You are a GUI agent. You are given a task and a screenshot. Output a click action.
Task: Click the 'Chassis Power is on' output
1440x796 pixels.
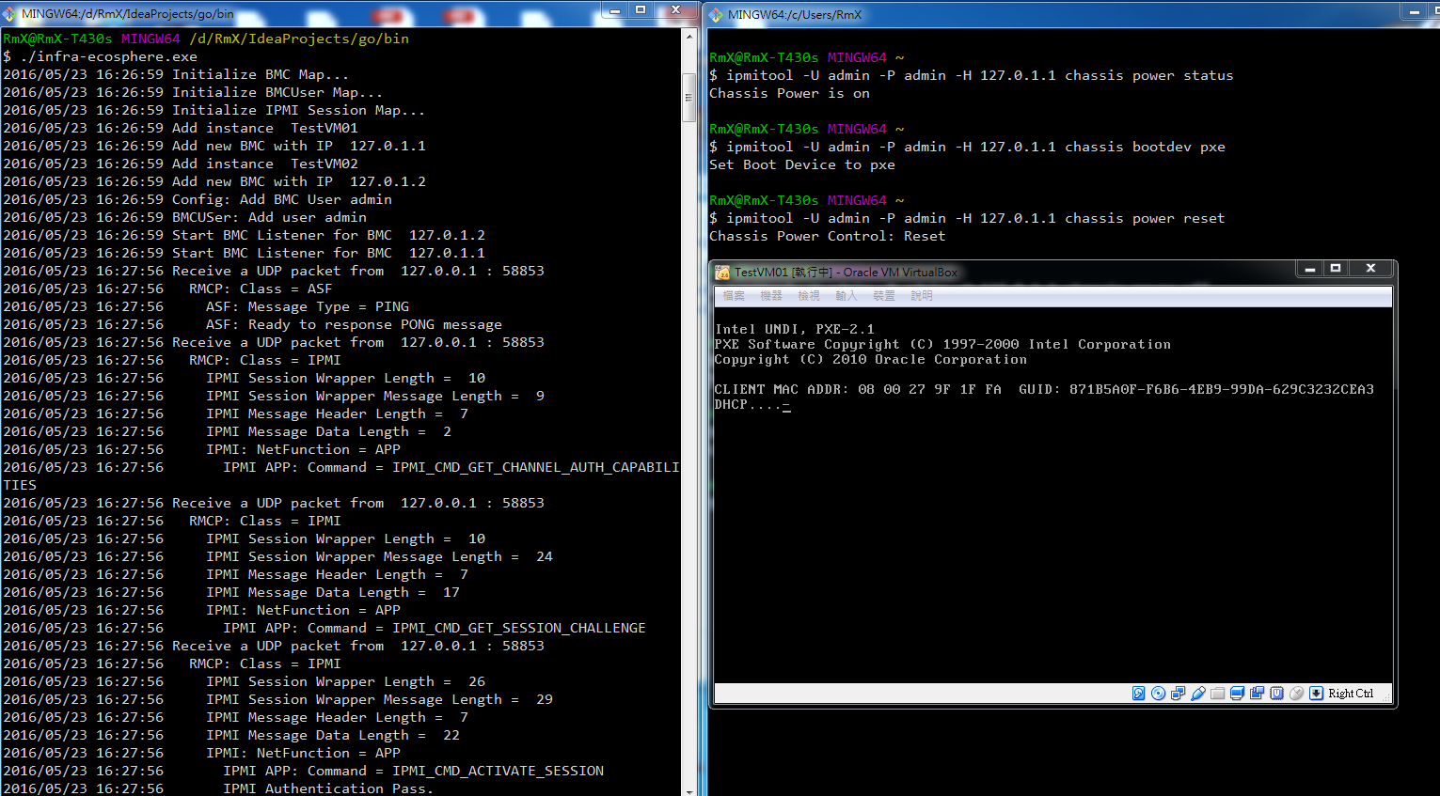[x=789, y=93]
